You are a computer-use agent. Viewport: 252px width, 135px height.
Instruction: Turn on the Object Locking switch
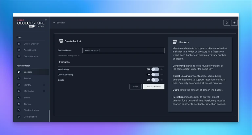[x=155, y=75]
